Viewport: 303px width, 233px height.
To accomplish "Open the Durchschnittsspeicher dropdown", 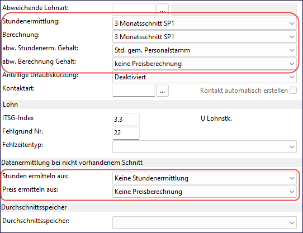I will (x=205, y=222).
